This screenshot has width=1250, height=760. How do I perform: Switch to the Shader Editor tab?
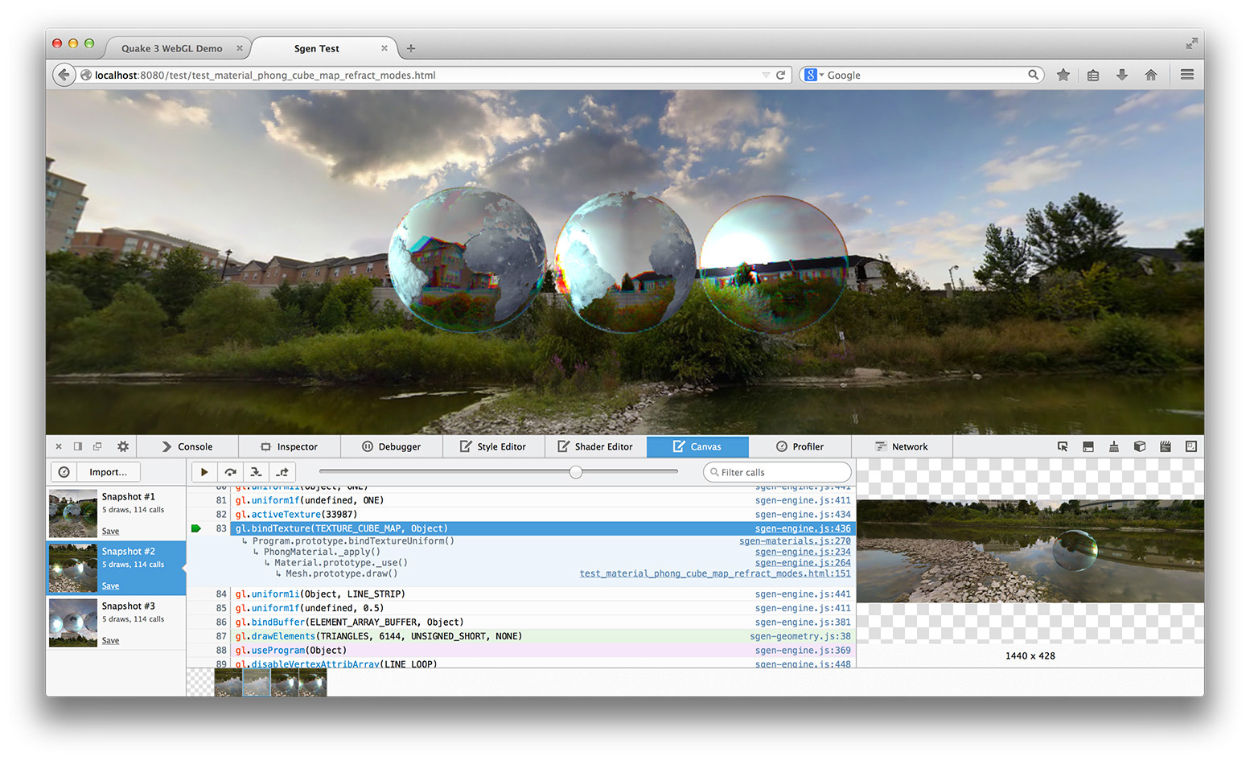pyautogui.click(x=595, y=446)
